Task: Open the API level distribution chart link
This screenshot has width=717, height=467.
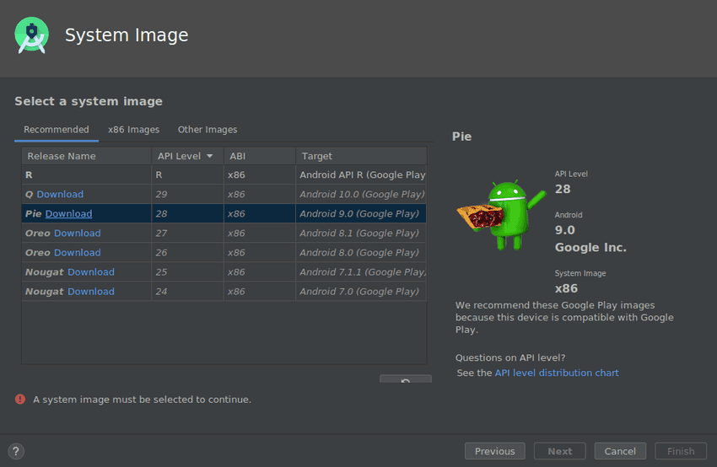Action: pos(556,373)
